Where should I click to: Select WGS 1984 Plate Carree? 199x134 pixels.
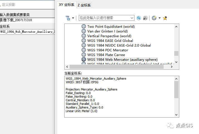106,55
